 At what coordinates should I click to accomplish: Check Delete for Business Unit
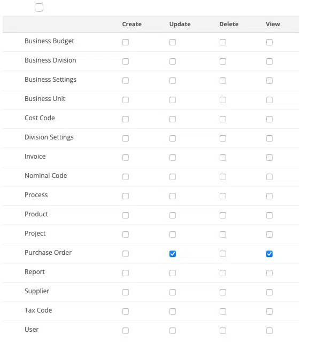pyautogui.click(x=223, y=100)
